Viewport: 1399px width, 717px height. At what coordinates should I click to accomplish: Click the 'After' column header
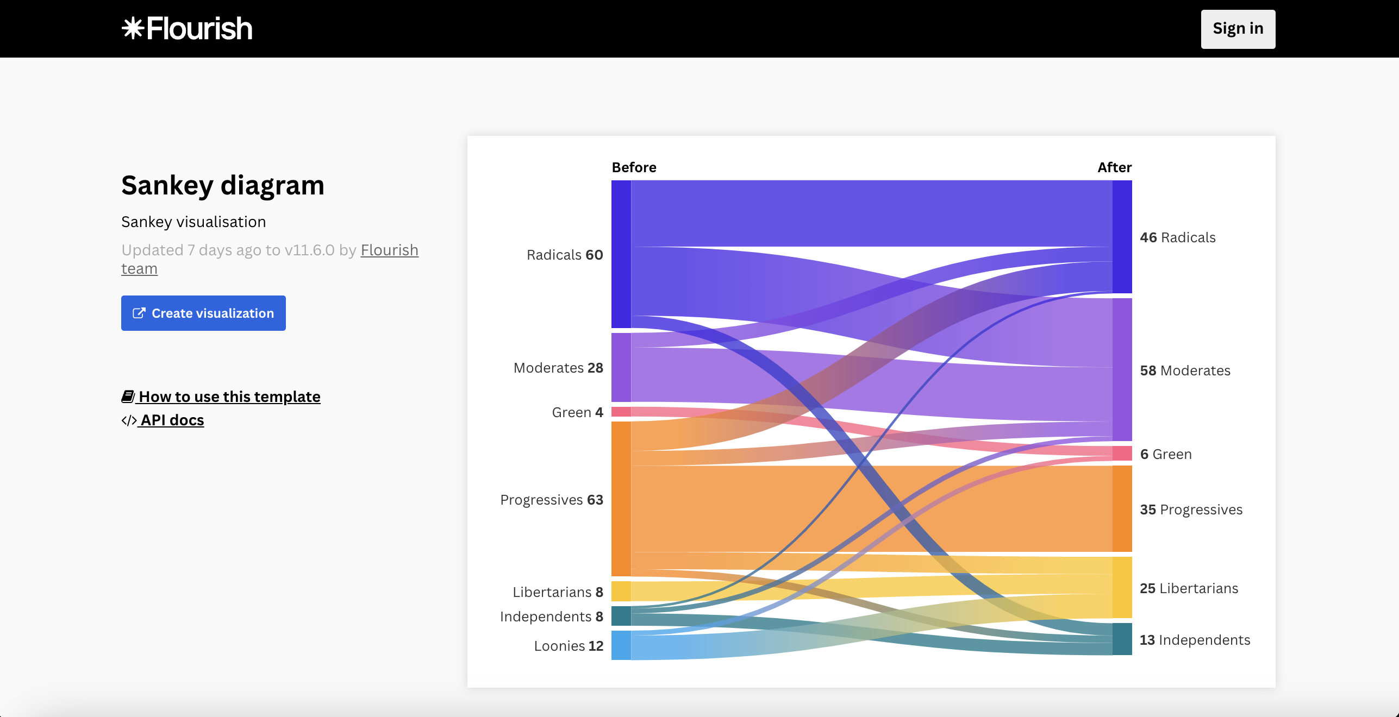coord(1114,167)
